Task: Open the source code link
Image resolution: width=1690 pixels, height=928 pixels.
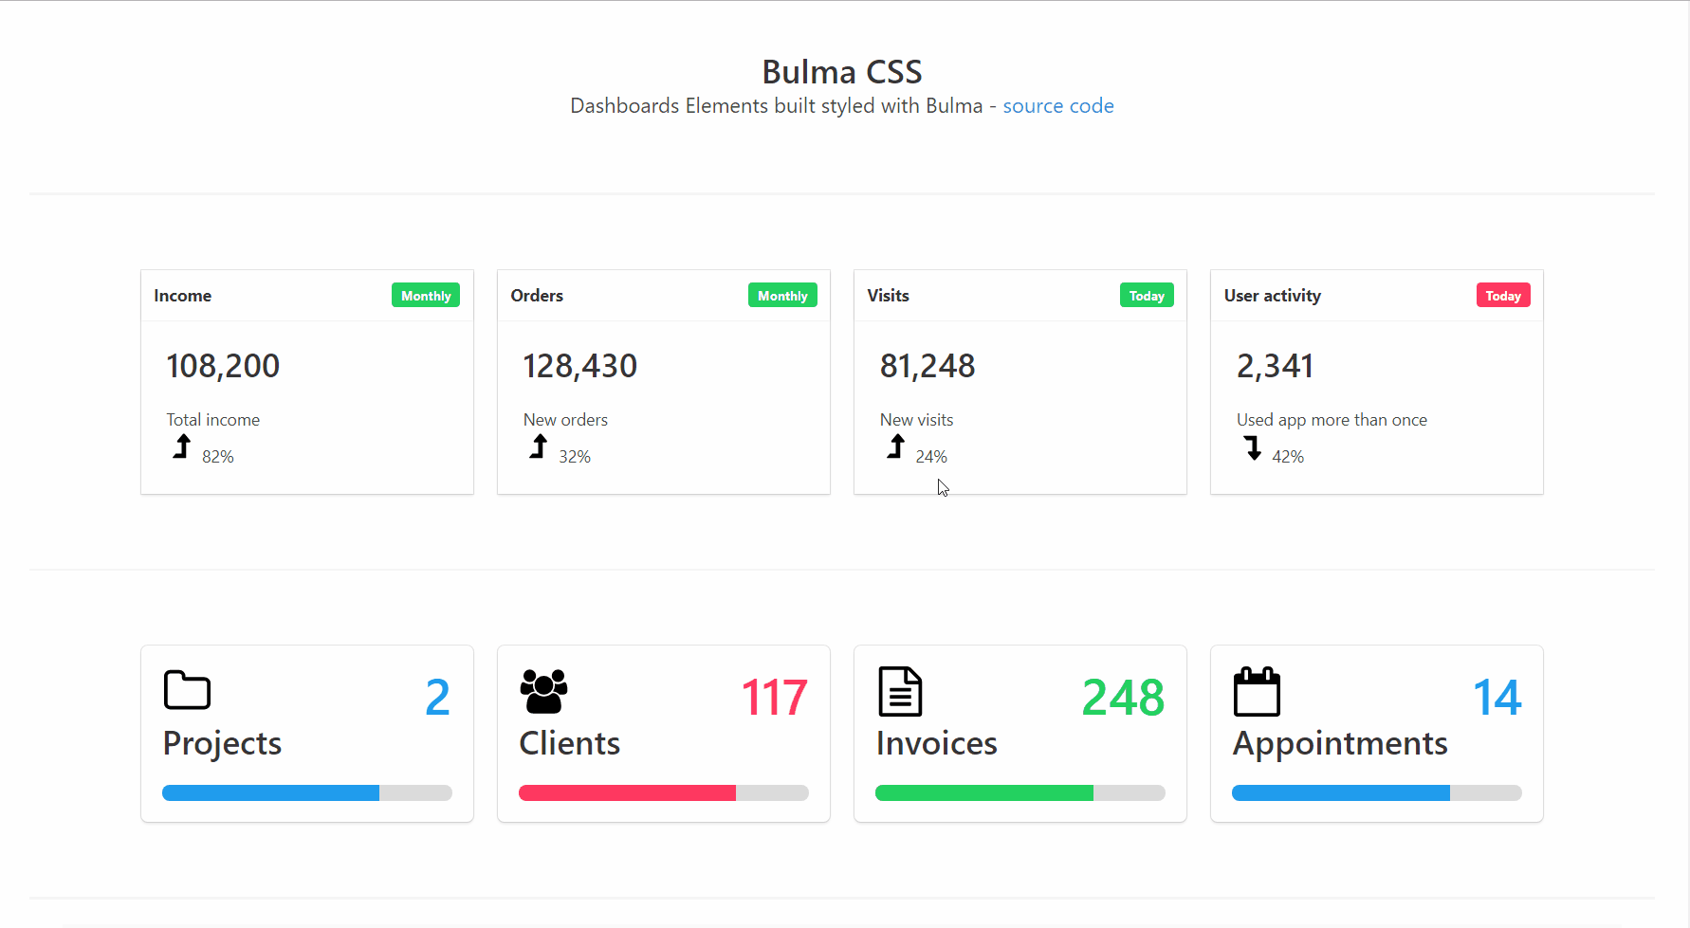Action: pyautogui.click(x=1058, y=105)
